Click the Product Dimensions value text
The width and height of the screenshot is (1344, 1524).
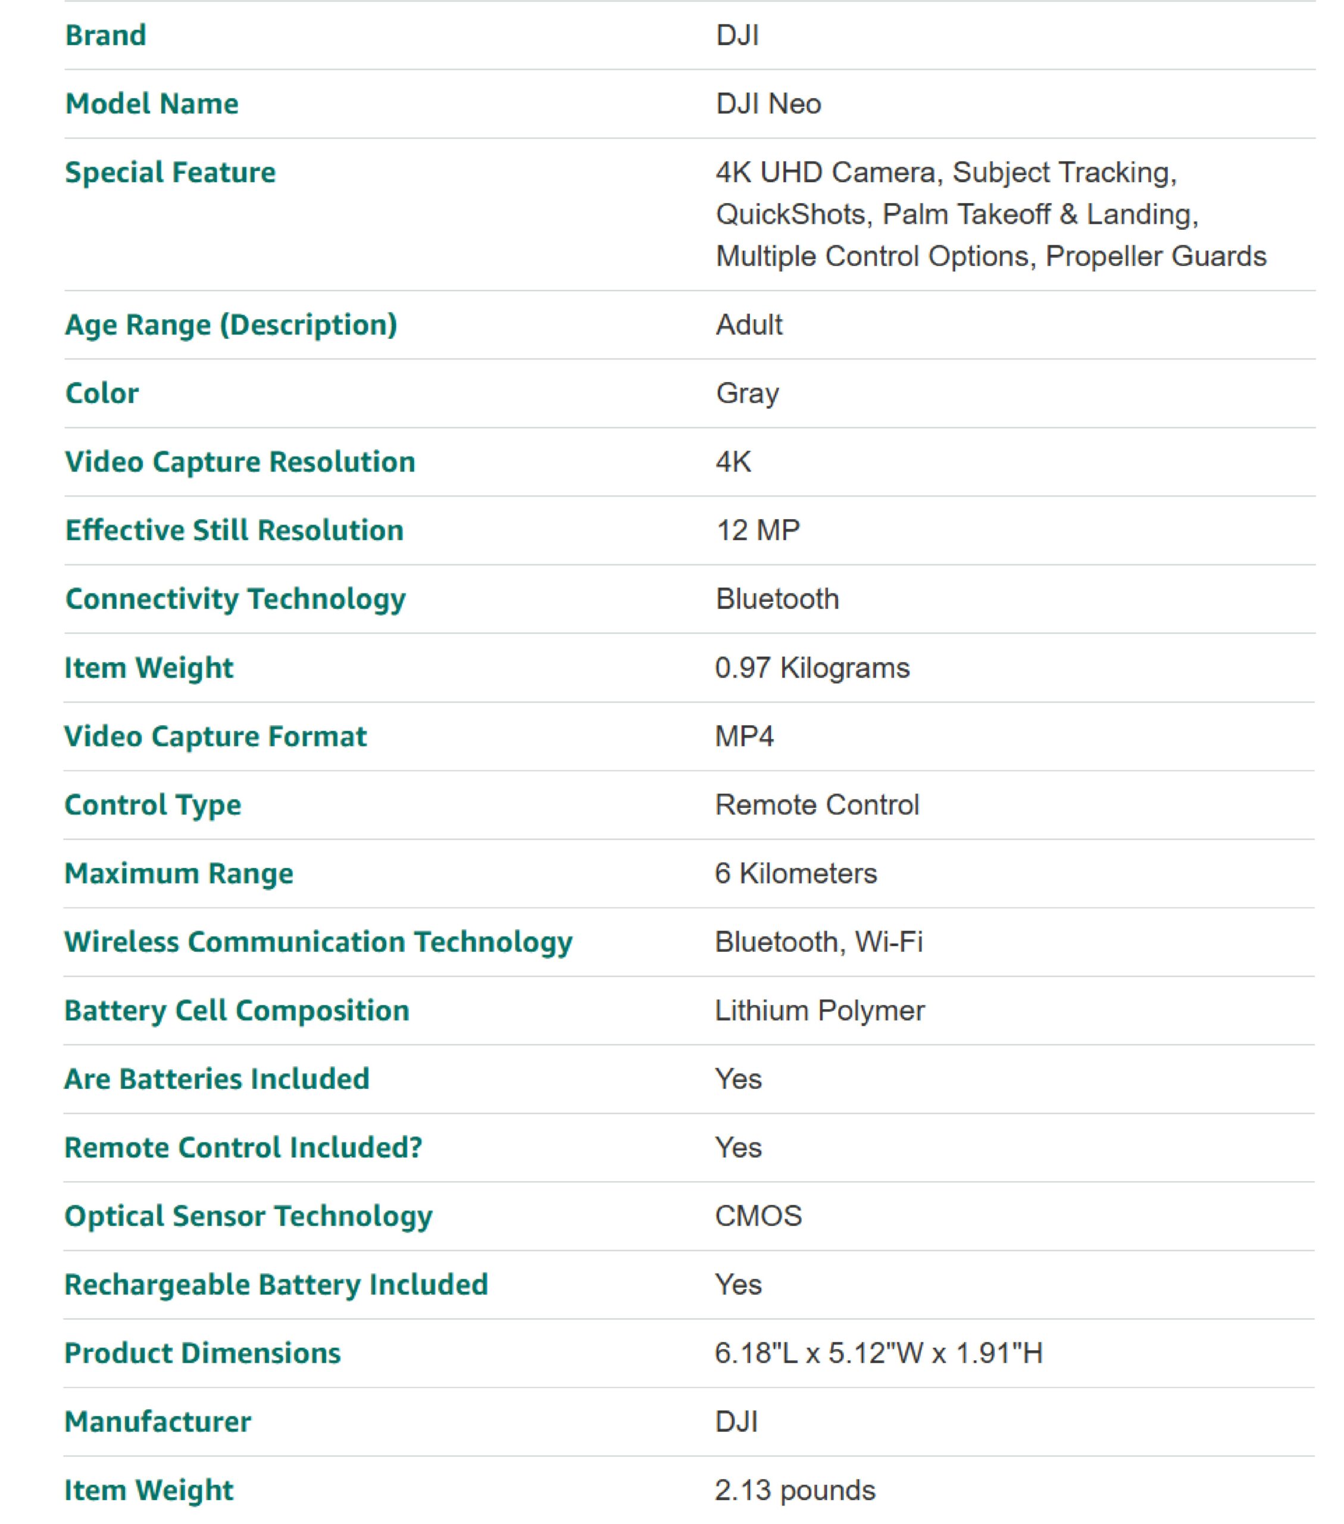point(878,1354)
